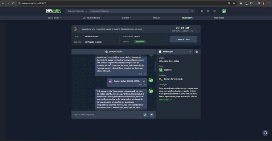Download the Captura de tela attachment
Screen dimensions: 272x141
coord(144,81)
